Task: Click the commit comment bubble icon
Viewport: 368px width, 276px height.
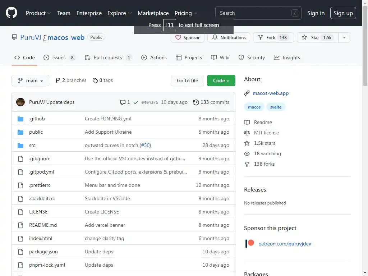Action: point(123,102)
